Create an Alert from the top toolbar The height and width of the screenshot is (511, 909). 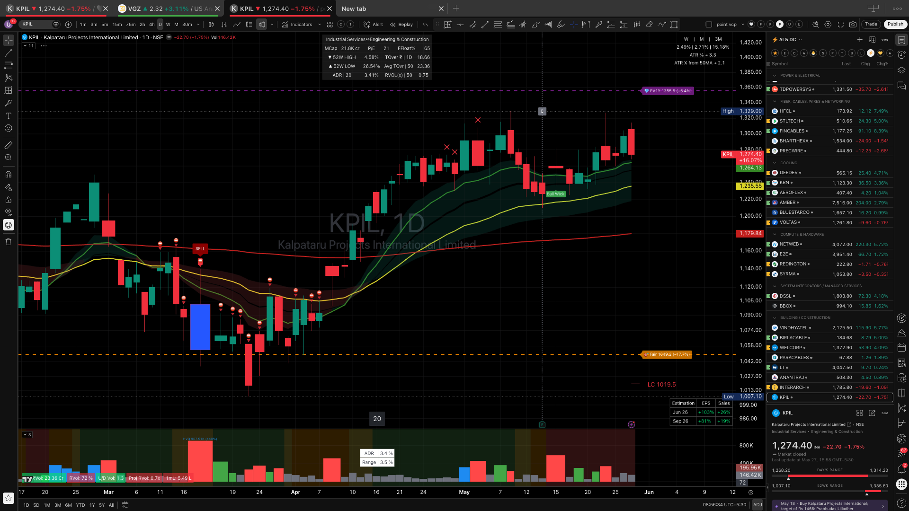373,25
